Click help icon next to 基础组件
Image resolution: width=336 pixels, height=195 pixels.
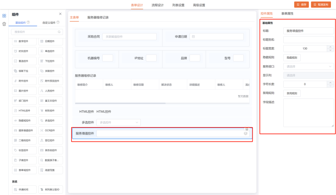[x=28, y=23]
